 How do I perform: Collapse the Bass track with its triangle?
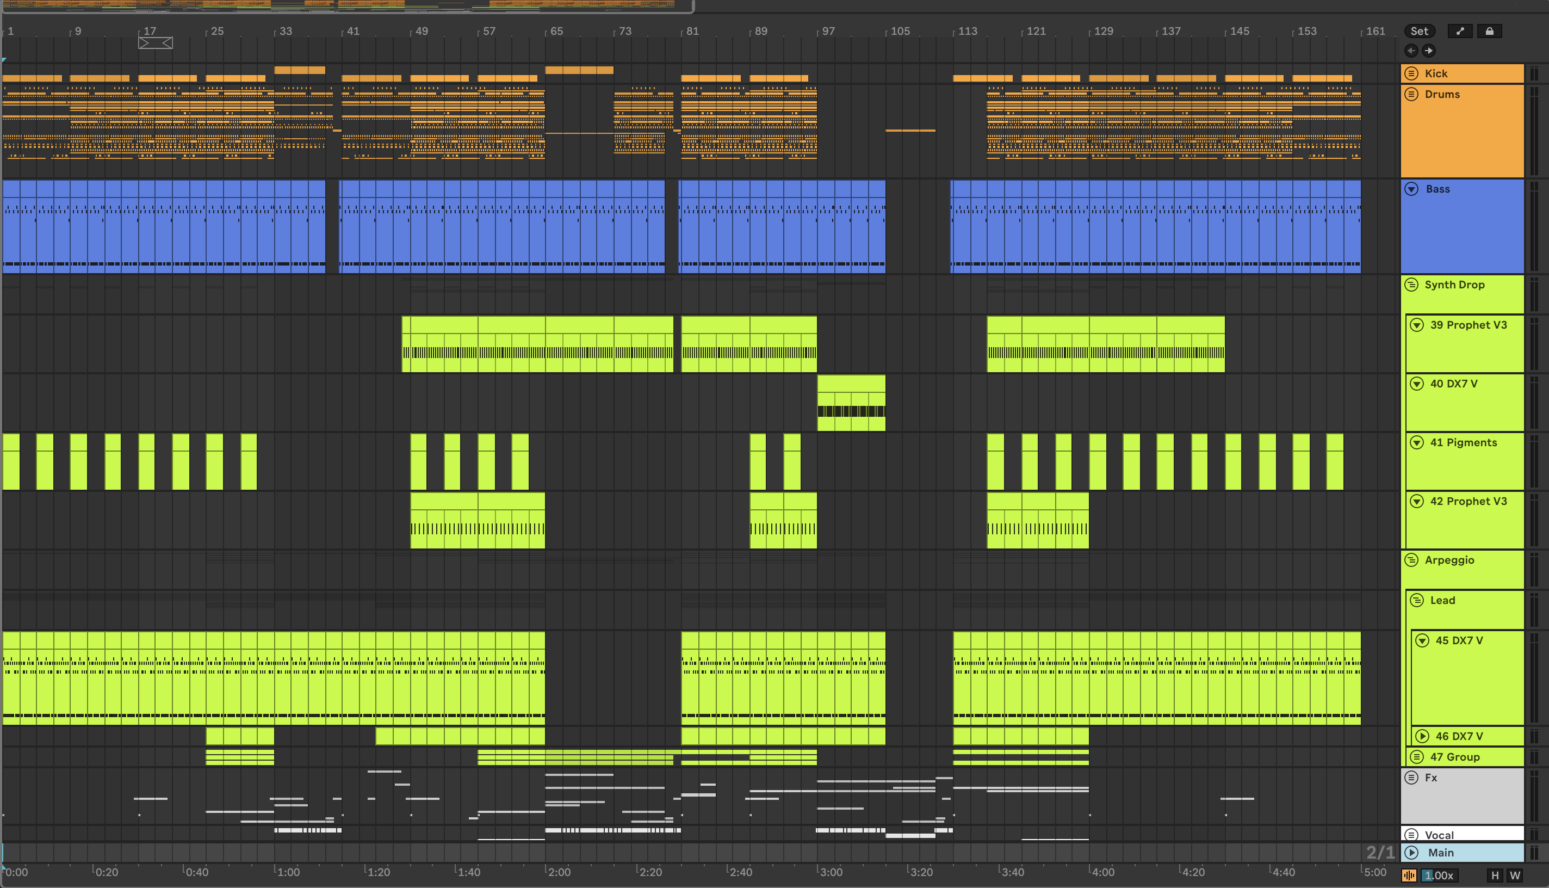click(x=1411, y=189)
